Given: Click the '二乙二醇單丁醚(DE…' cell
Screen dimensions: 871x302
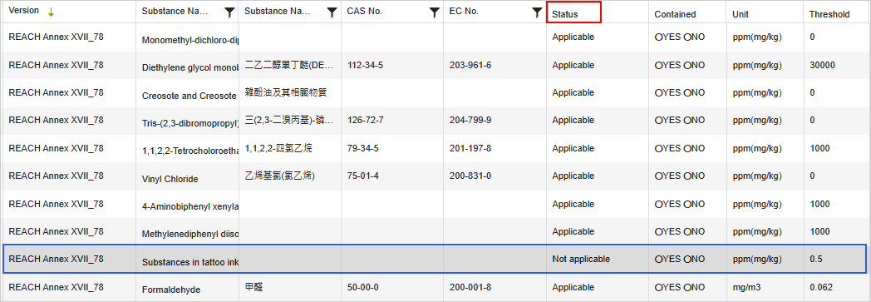Looking at the screenshot, I should [x=289, y=65].
